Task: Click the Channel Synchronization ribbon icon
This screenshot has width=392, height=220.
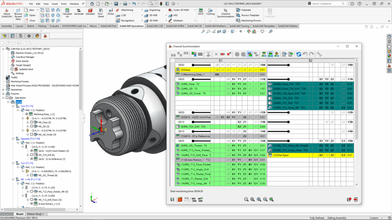Action: click(x=225, y=12)
